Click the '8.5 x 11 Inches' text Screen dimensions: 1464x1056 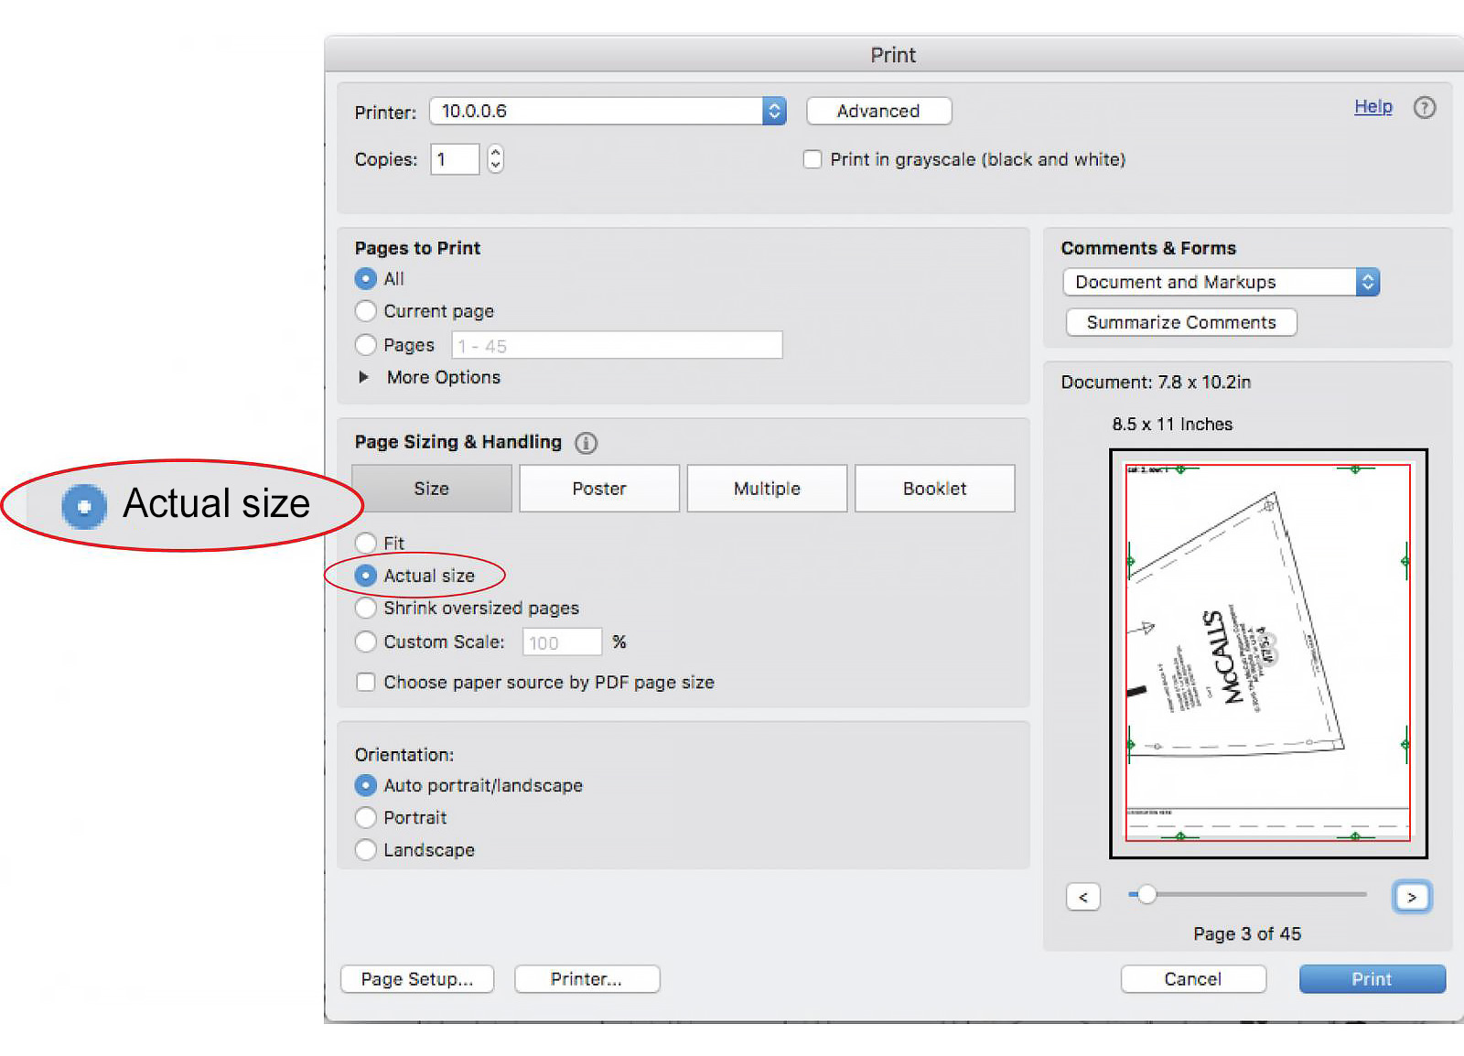(x=1172, y=425)
